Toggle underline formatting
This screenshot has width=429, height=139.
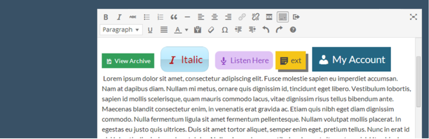click(150, 30)
